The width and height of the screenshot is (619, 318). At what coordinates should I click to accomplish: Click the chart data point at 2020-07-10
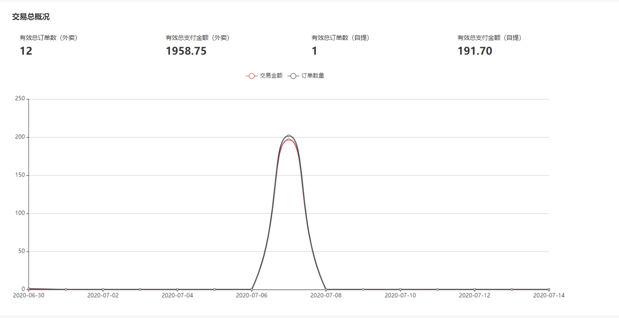click(x=400, y=289)
